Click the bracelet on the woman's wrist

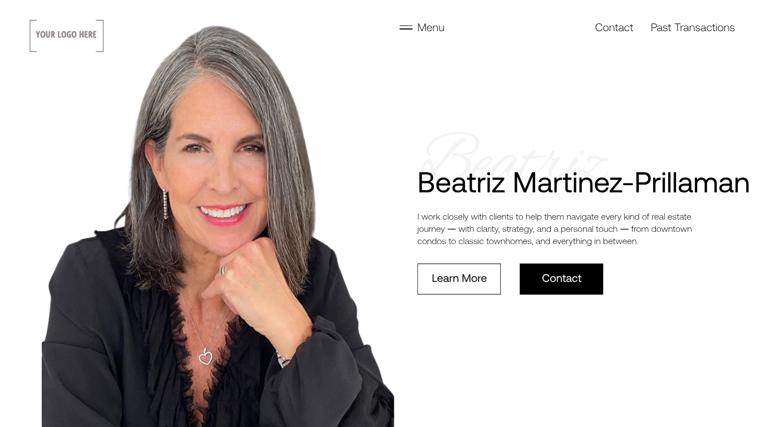tap(283, 360)
